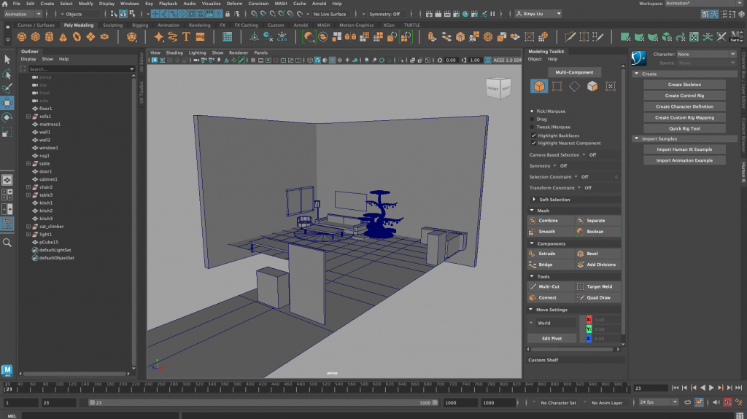Image resolution: width=747 pixels, height=419 pixels.
Task: Select Quad Draw in Tools section
Action: [598, 297]
